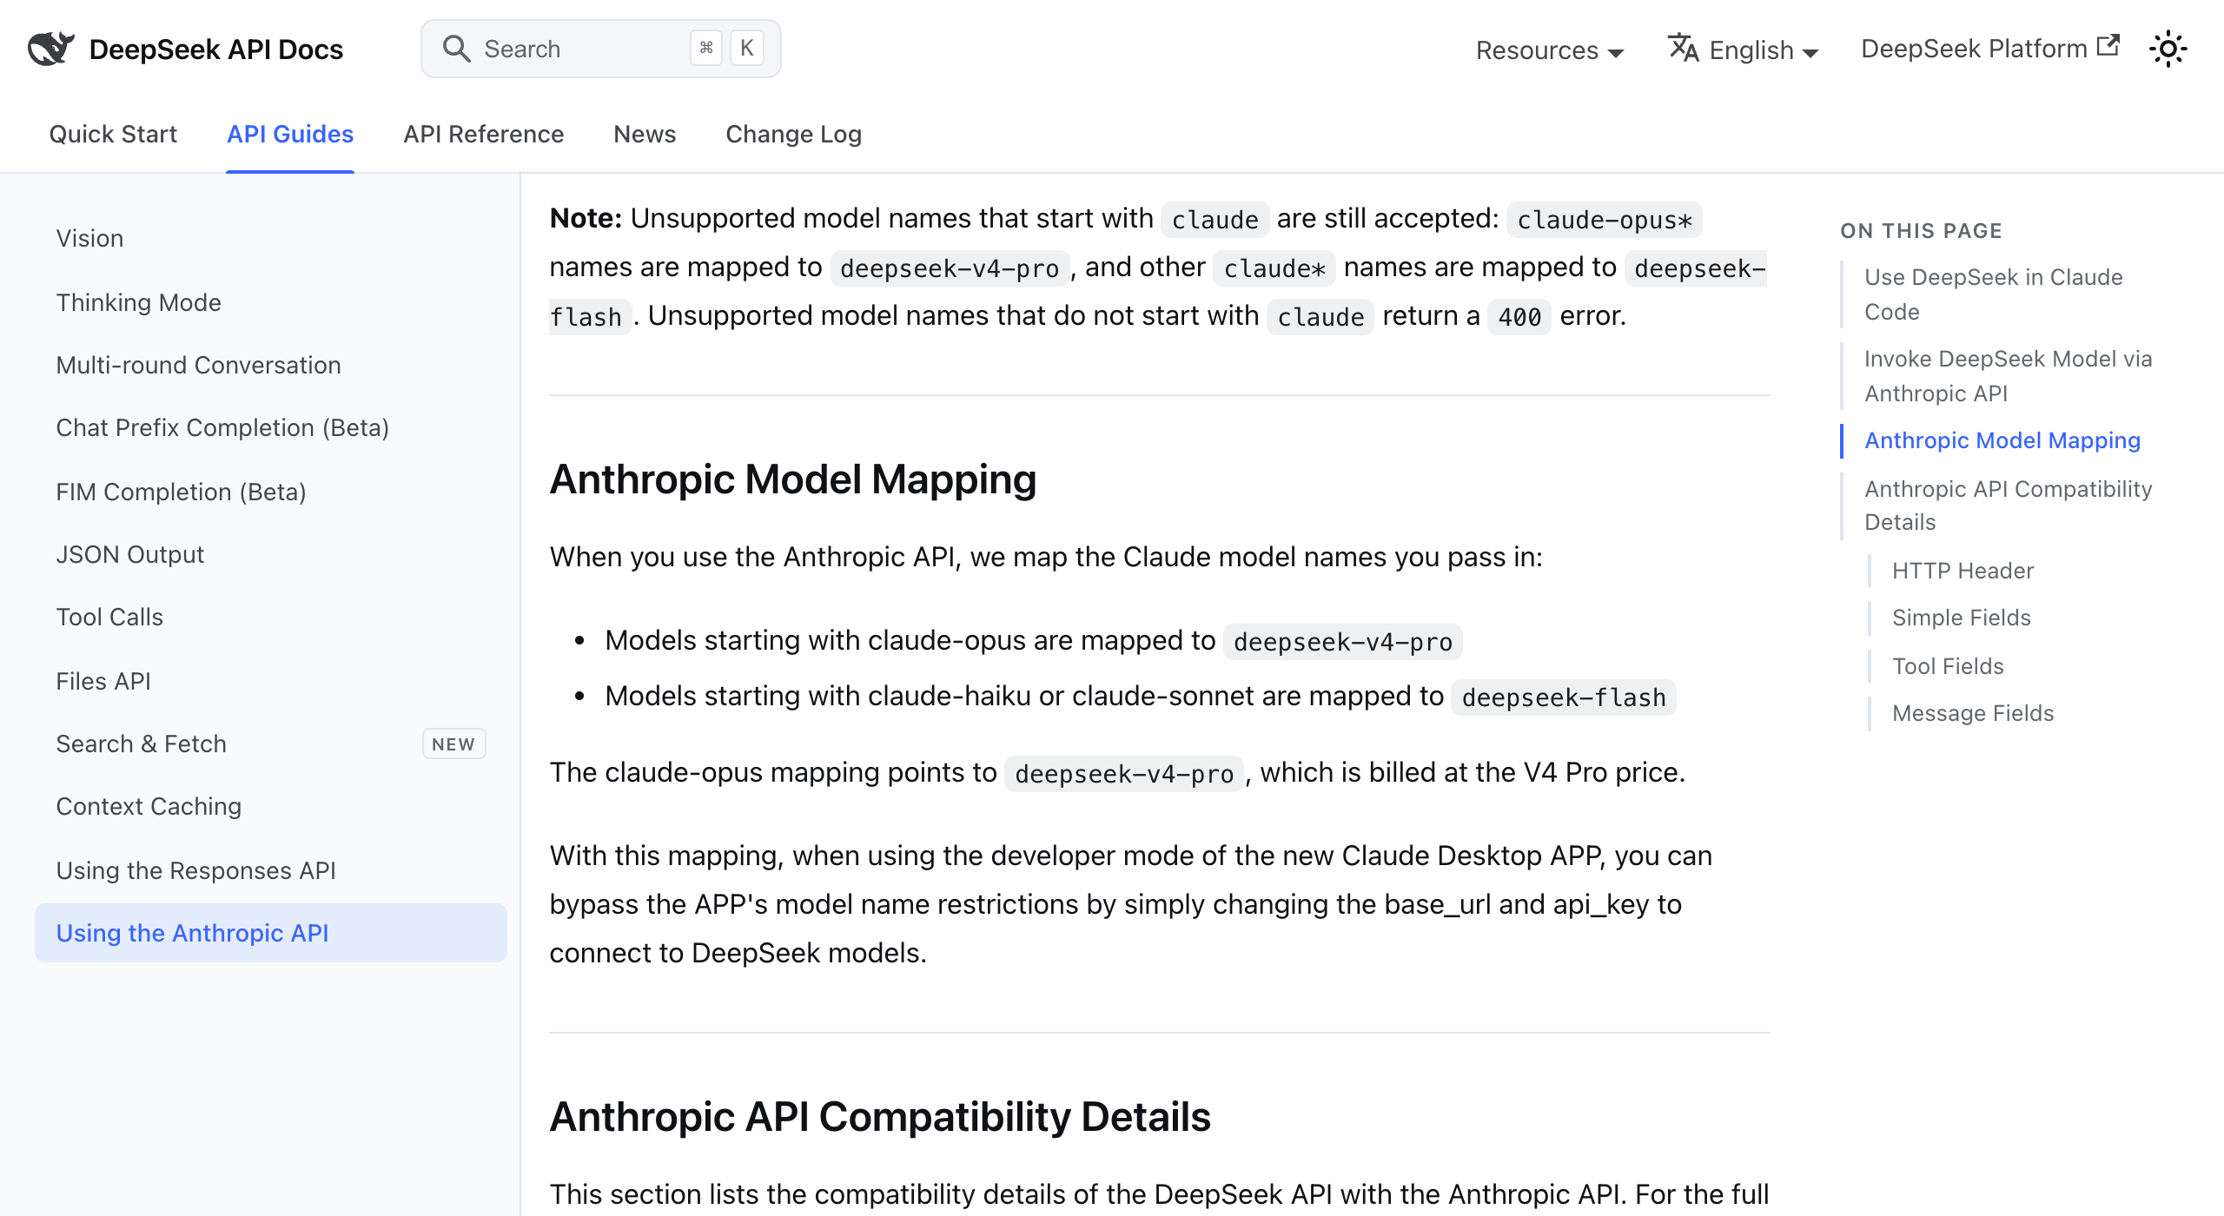Select the API Guides tab
The image size is (2224, 1216).
pyautogui.click(x=290, y=134)
